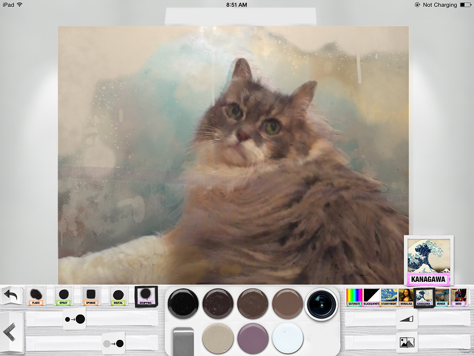This screenshot has height=356, width=474.
Task: Select the Spray brush
Action: point(63,295)
